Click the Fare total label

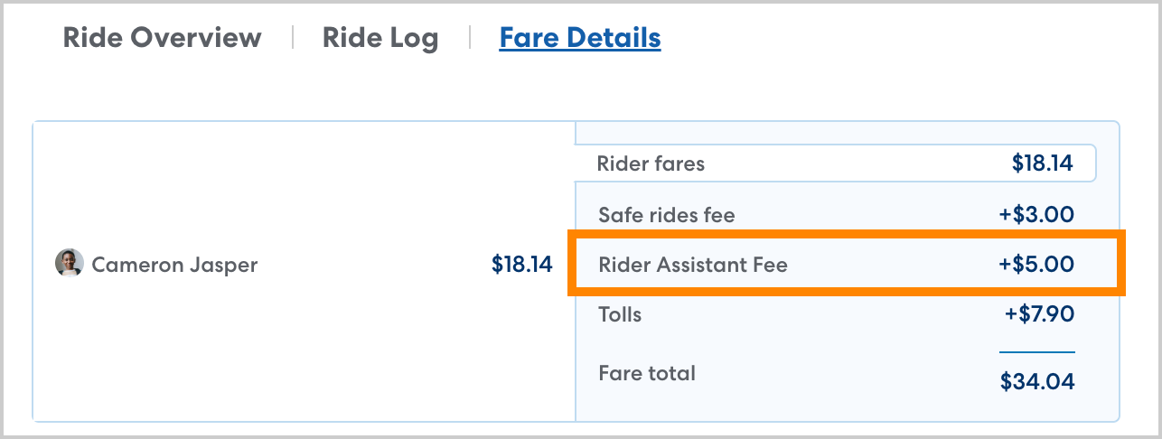coord(647,373)
